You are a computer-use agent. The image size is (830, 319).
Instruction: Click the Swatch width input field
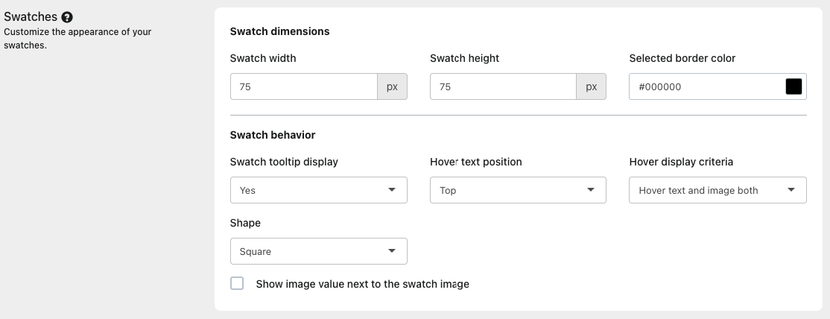tap(304, 86)
